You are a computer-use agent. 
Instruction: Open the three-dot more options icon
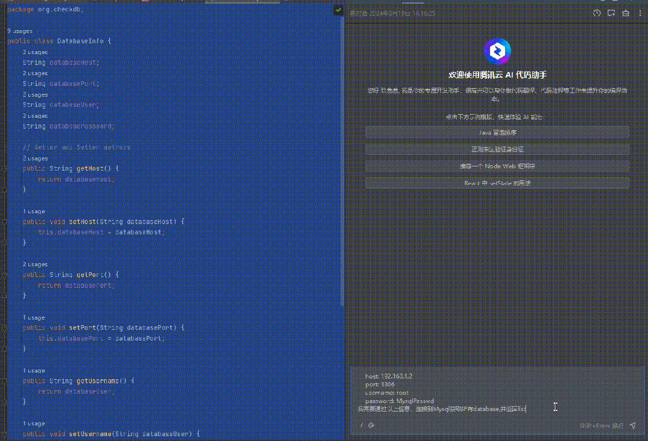[x=640, y=13]
